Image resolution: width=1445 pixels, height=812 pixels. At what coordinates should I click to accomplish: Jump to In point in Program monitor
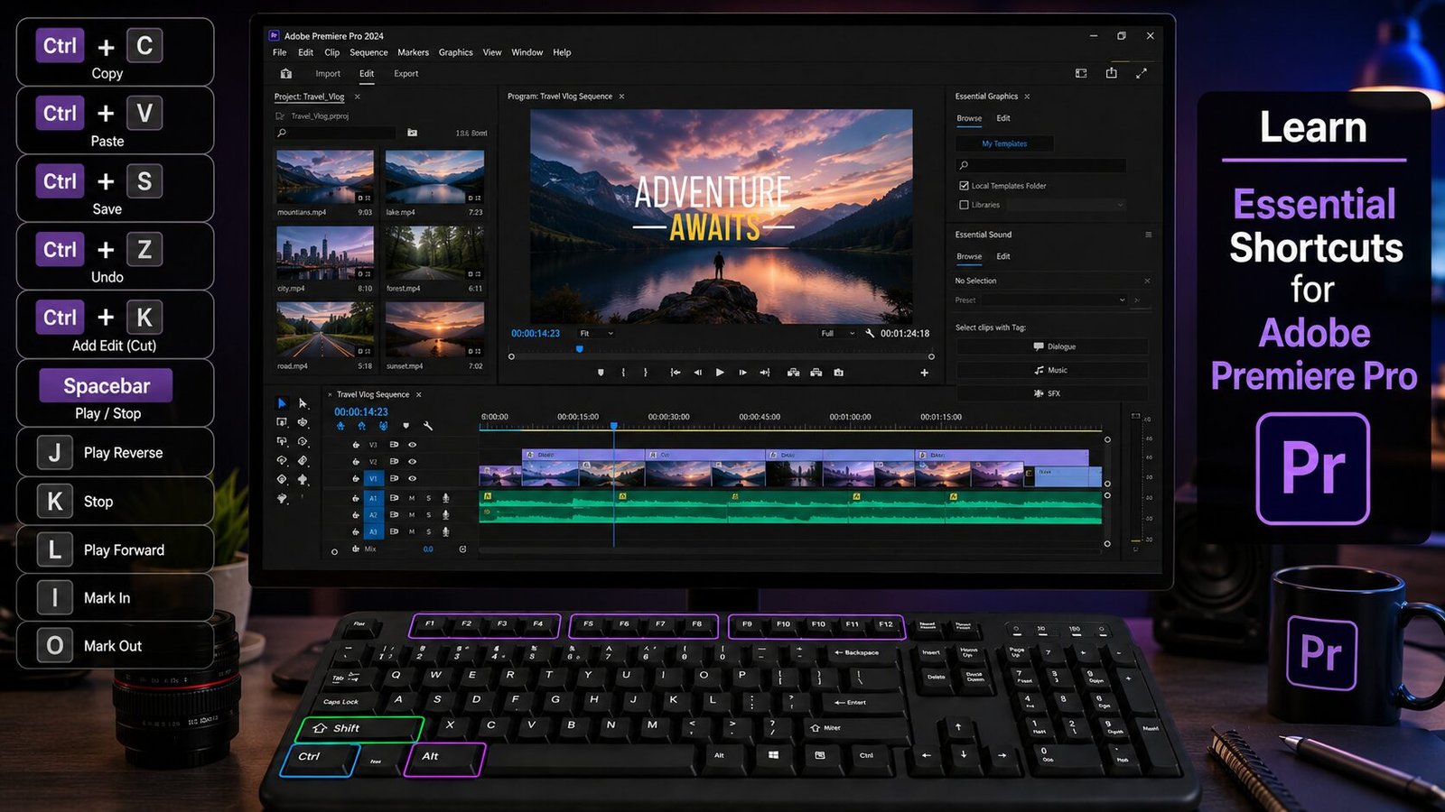[675, 372]
